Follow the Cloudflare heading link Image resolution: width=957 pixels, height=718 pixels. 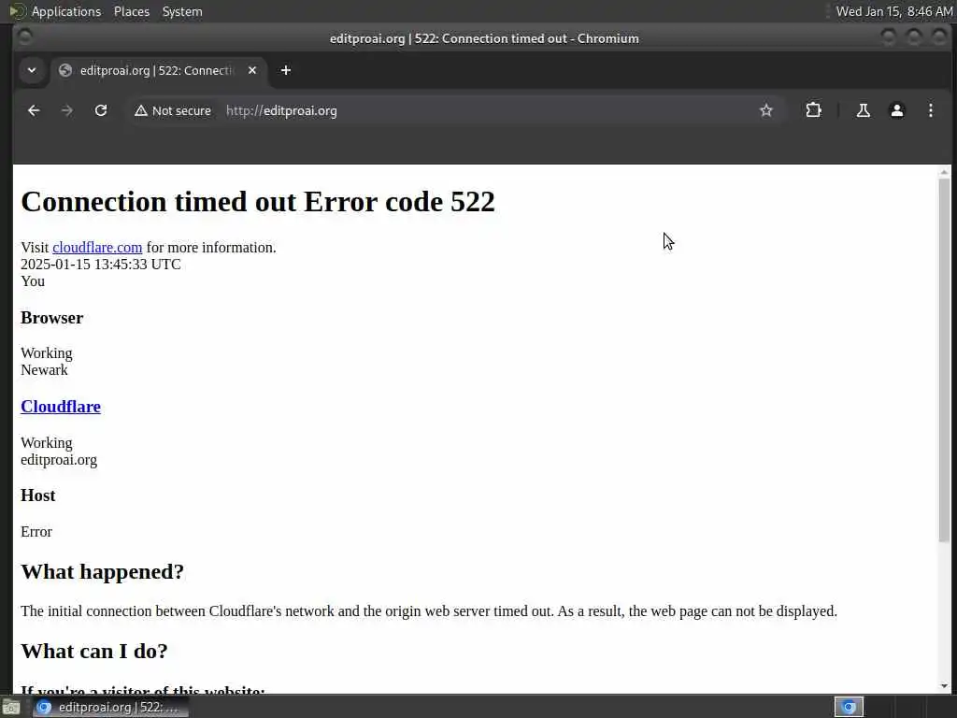pyautogui.click(x=61, y=407)
